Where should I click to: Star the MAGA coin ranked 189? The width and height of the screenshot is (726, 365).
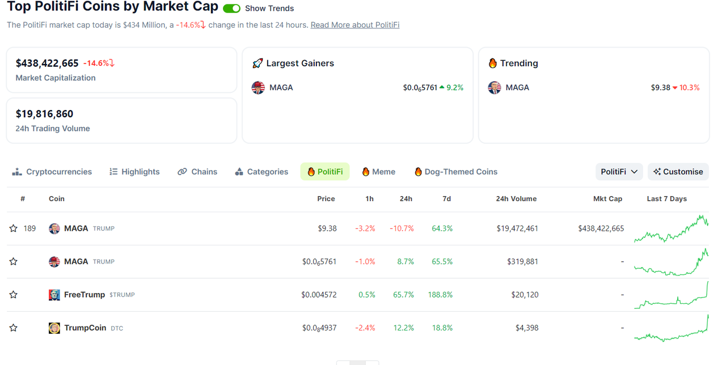pos(14,228)
